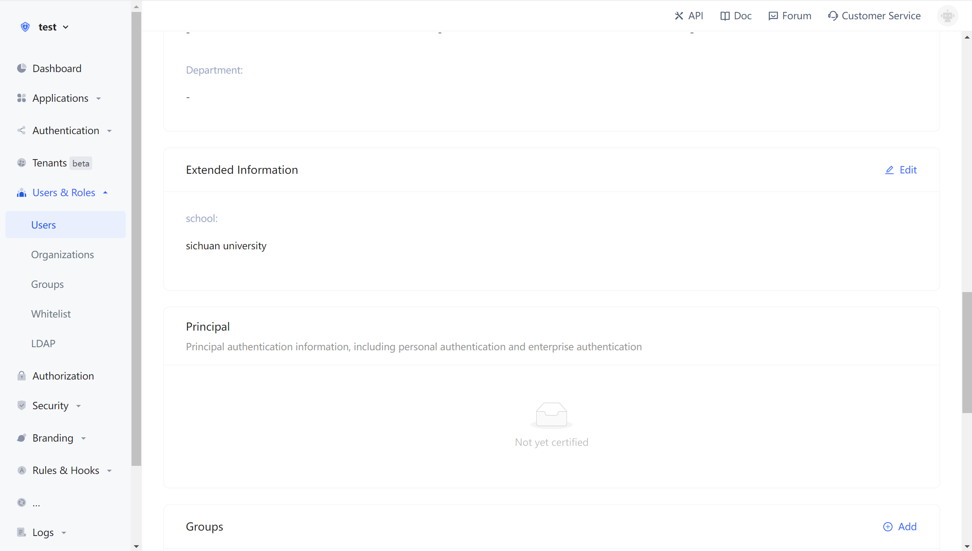Screen dimensions: 972x551
Task: Collapse the Users & Roles section
Action: pos(64,193)
